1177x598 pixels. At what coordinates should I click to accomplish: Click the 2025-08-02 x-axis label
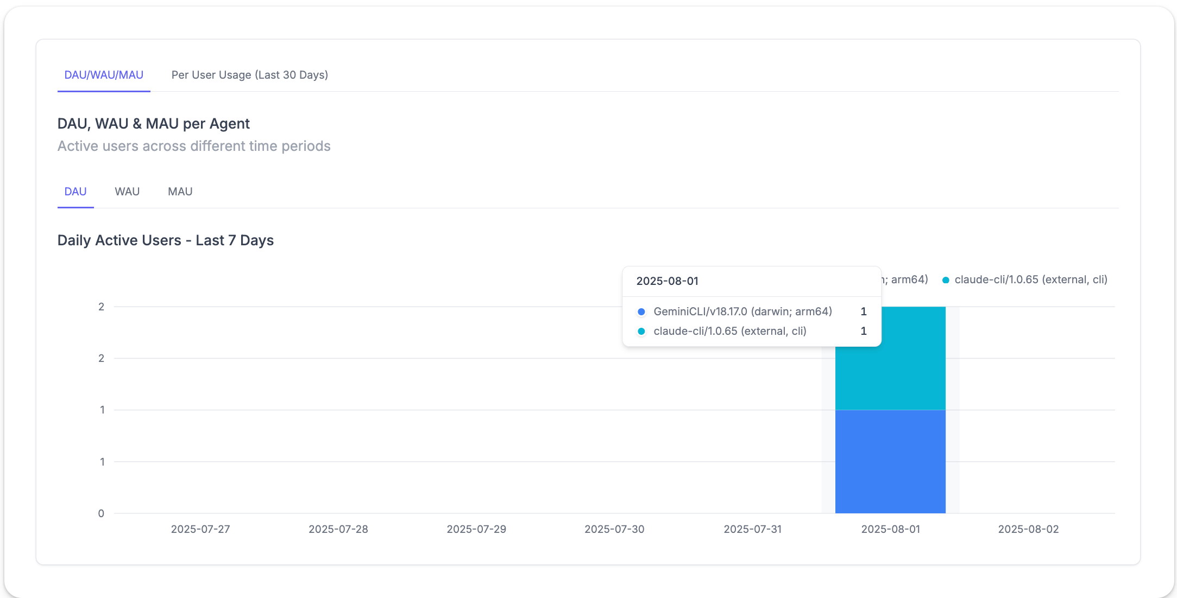1028,529
